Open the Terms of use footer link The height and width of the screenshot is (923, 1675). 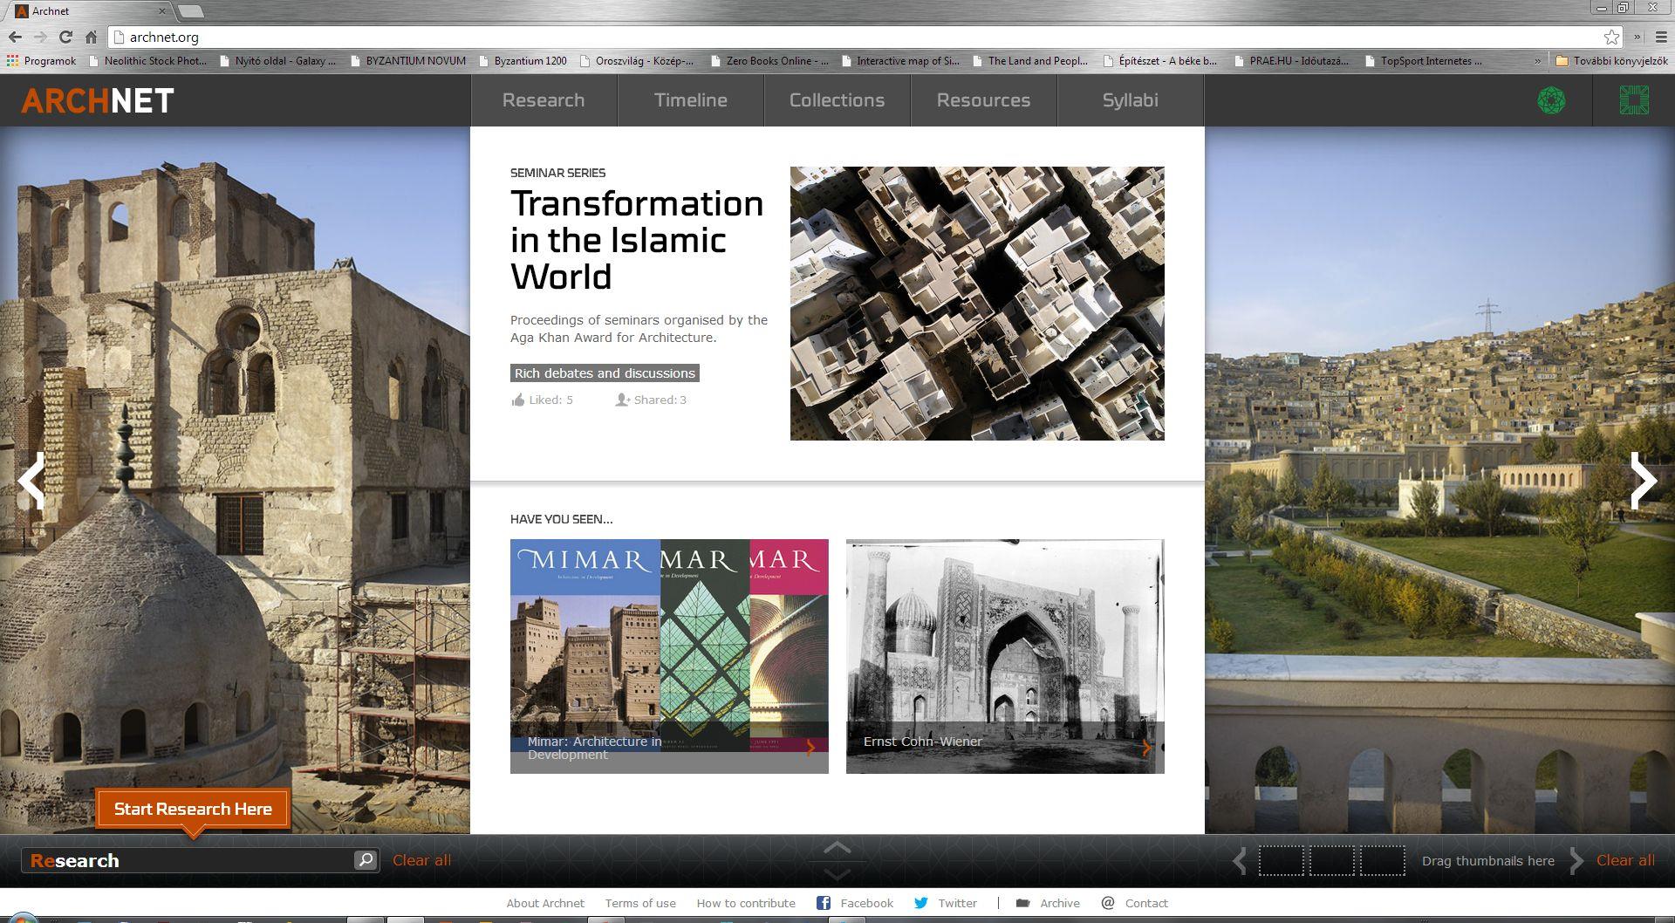[640, 903]
